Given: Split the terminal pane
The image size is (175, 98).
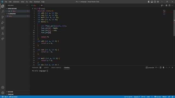Looking at the screenshot, I should click(161, 68).
